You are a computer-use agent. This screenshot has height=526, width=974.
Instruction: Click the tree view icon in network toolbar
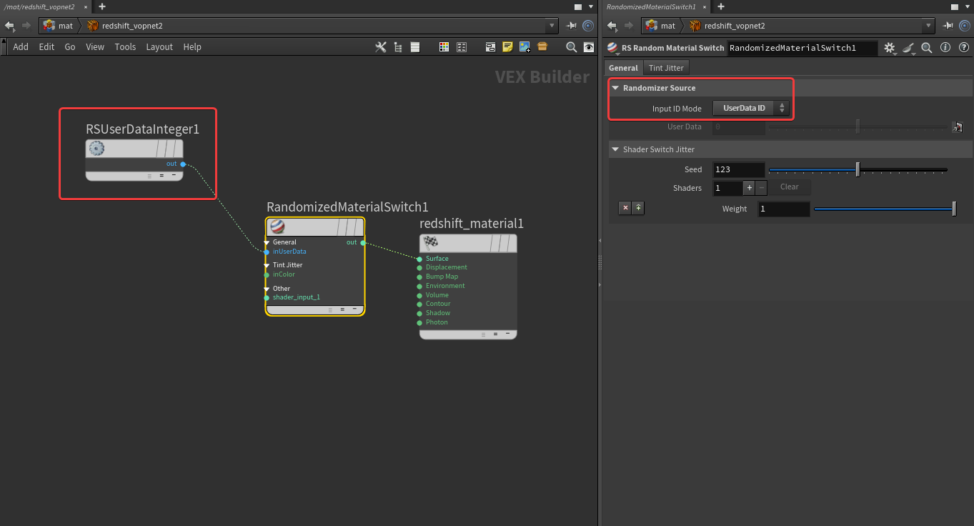(397, 46)
